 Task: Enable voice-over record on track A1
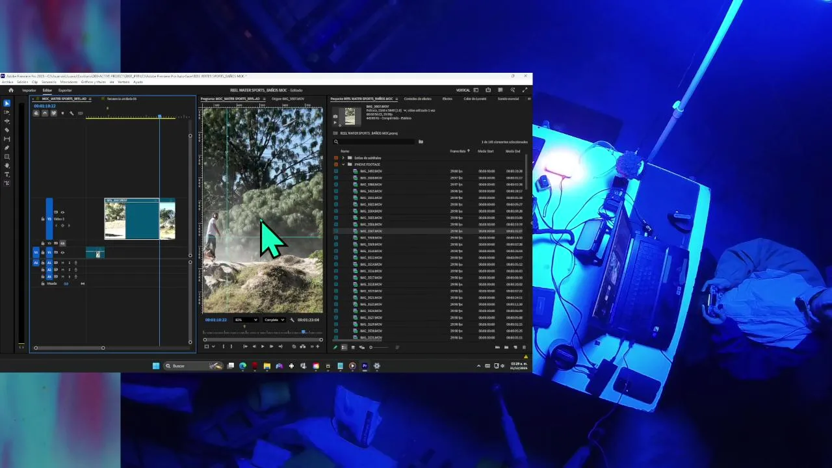(x=75, y=263)
